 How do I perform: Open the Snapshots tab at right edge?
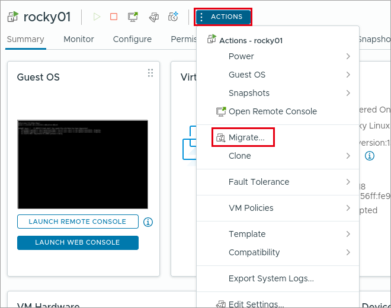click(x=374, y=39)
